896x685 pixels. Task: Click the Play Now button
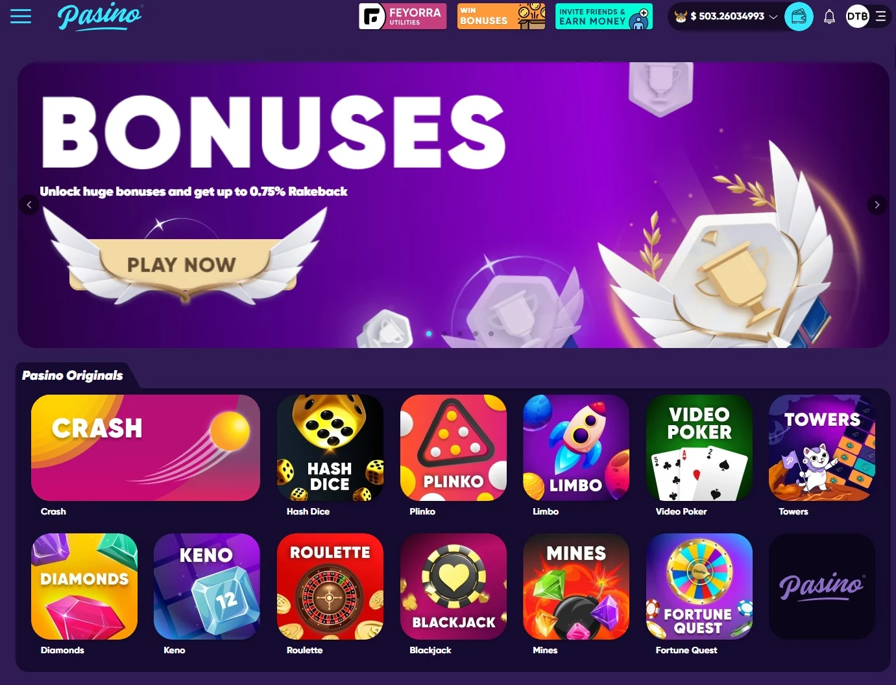click(x=182, y=264)
